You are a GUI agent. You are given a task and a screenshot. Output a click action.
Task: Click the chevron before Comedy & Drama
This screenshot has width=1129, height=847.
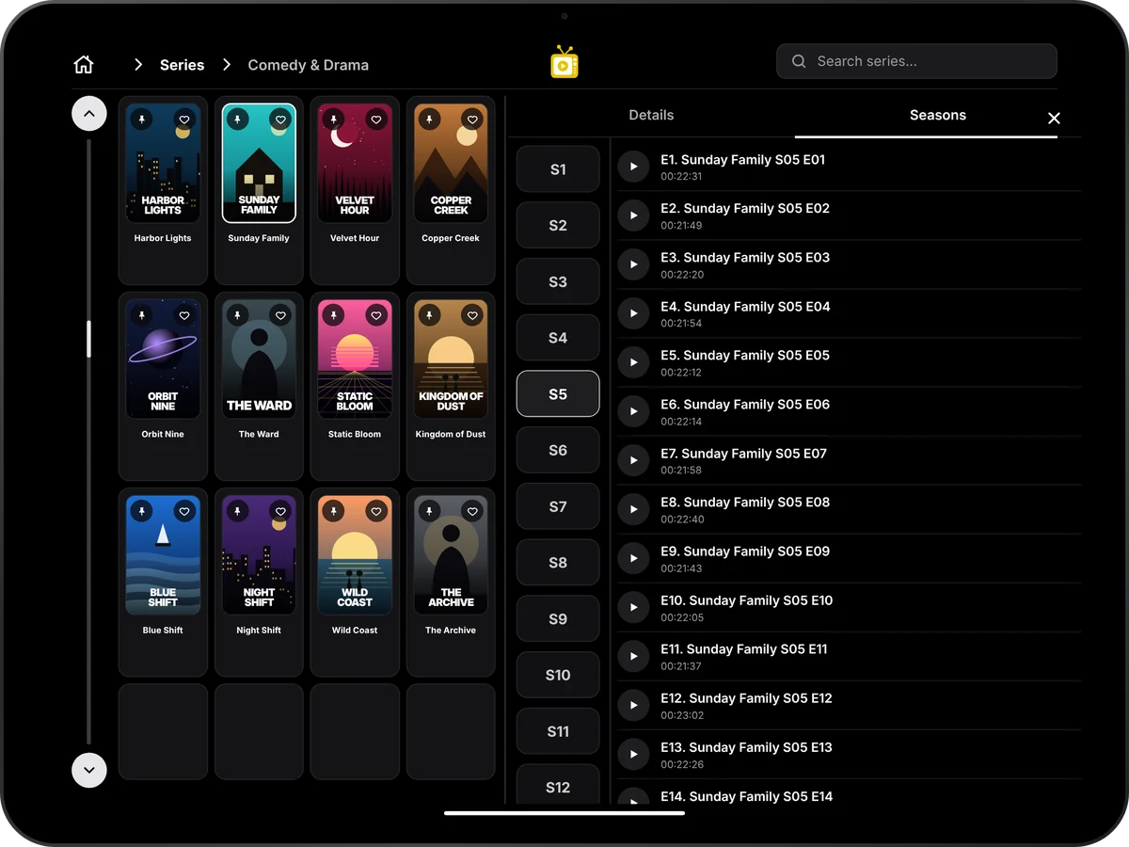[x=227, y=65]
